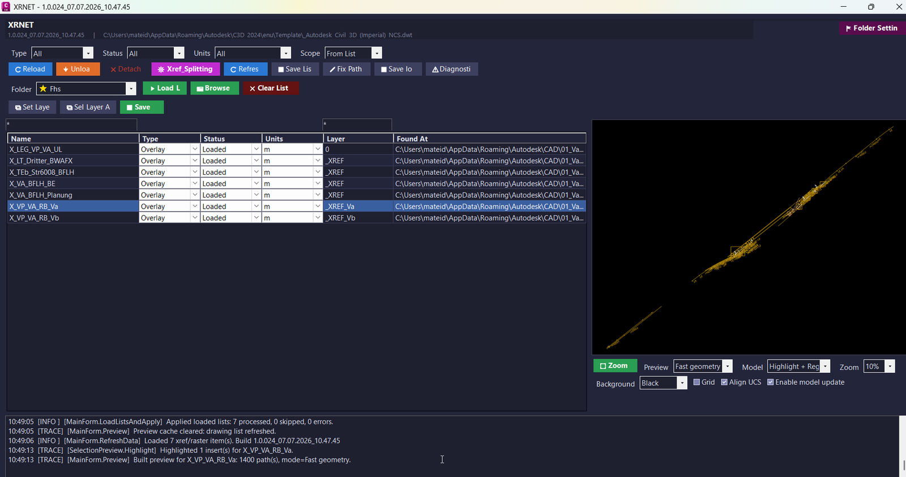Click the red Clear List button
906x477 pixels.
tap(271, 88)
